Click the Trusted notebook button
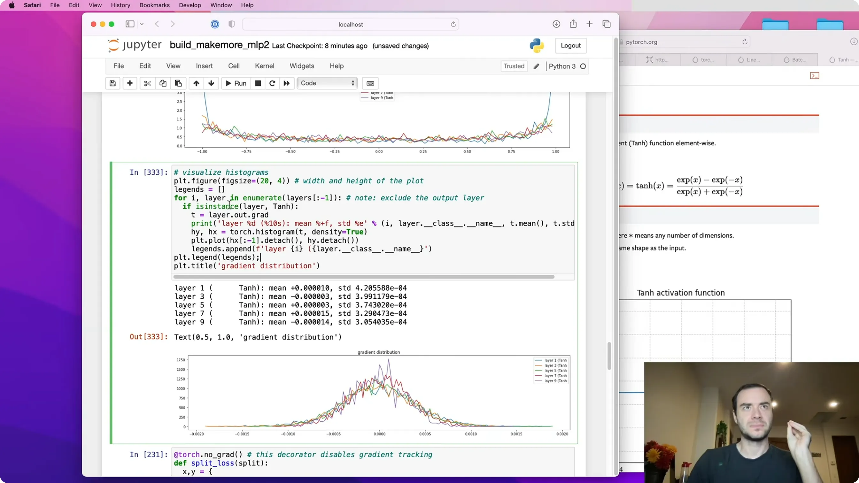859x483 pixels. (514, 66)
